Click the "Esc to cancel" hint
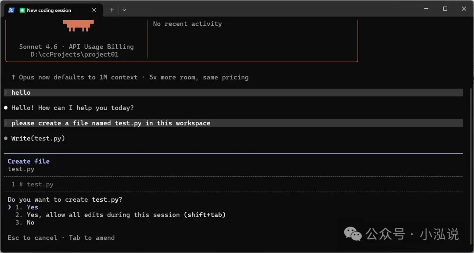 [32, 238]
